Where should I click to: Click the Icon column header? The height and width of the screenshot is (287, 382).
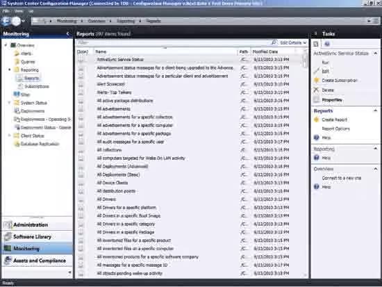point(85,51)
